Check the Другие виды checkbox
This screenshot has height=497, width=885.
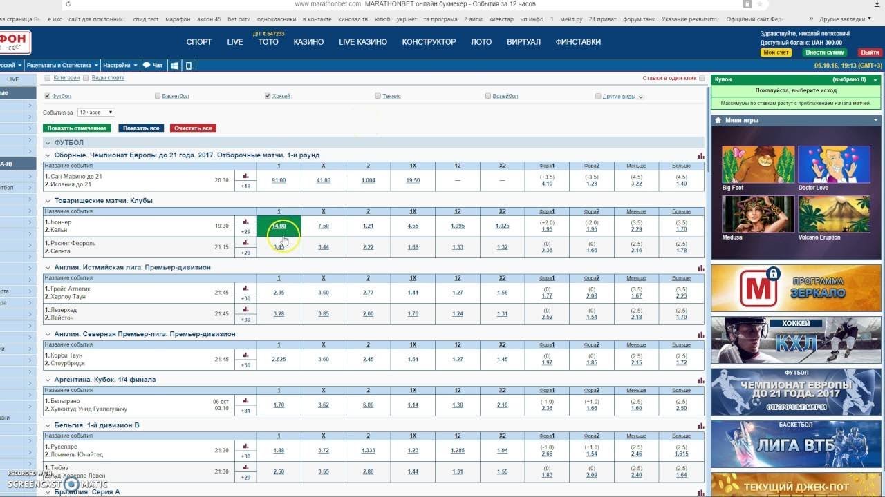click(x=599, y=96)
